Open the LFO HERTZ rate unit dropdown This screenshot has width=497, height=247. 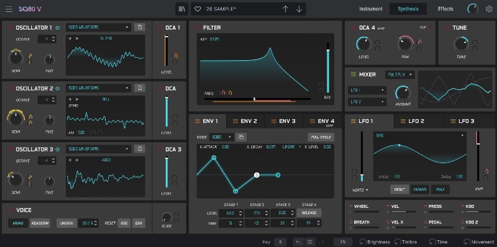pos(360,190)
